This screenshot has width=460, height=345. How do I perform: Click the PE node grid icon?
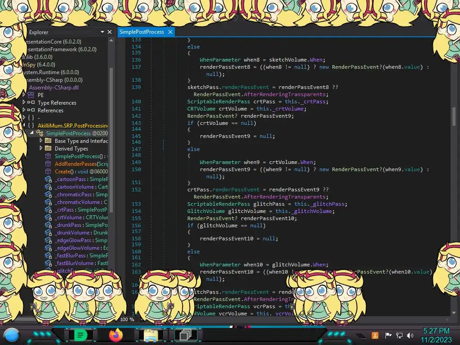pyautogui.click(x=31, y=95)
